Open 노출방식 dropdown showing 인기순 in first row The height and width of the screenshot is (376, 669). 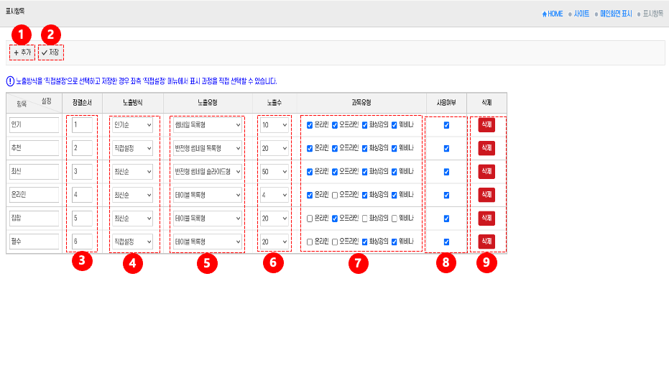click(x=132, y=125)
